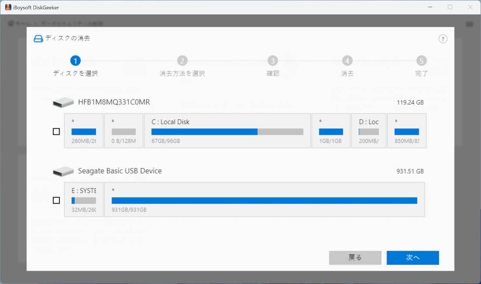Select the 260MB partition block

pos(84,131)
